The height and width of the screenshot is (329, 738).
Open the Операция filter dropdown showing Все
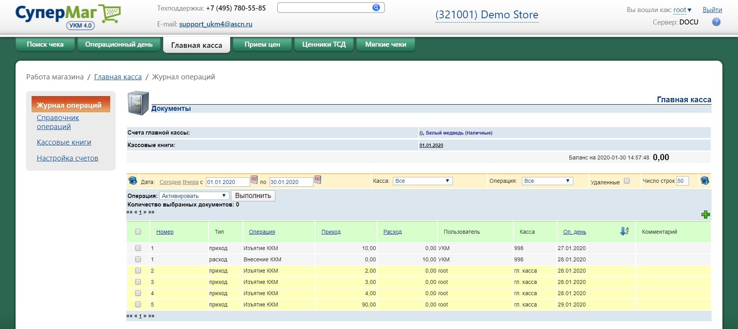tap(547, 181)
